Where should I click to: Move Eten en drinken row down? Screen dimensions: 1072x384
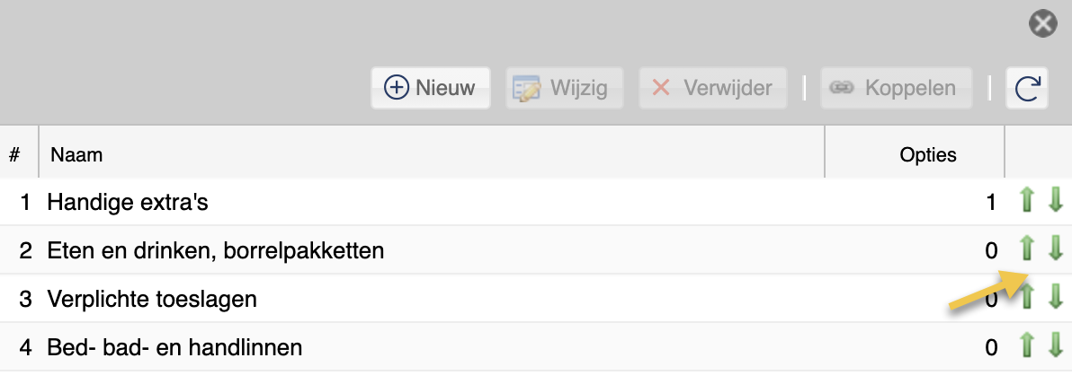point(1055,249)
